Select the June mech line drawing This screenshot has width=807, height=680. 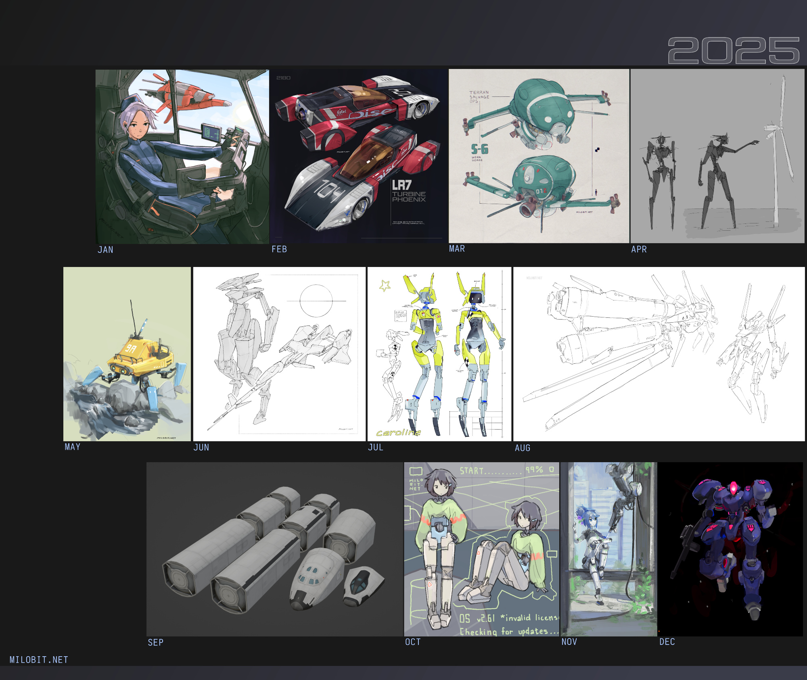point(279,354)
